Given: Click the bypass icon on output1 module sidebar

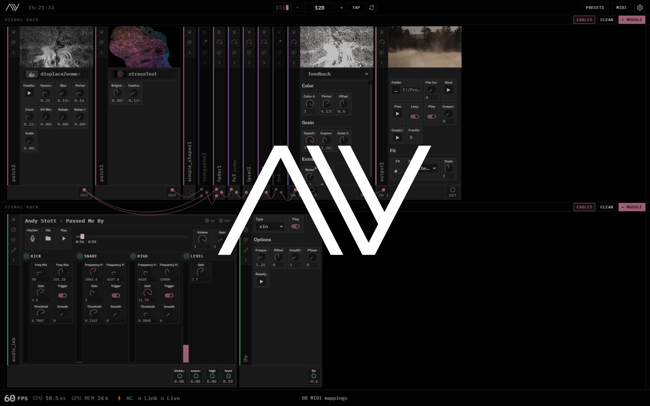Looking at the screenshot, I should pyautogui.click(x=382, y=42).
